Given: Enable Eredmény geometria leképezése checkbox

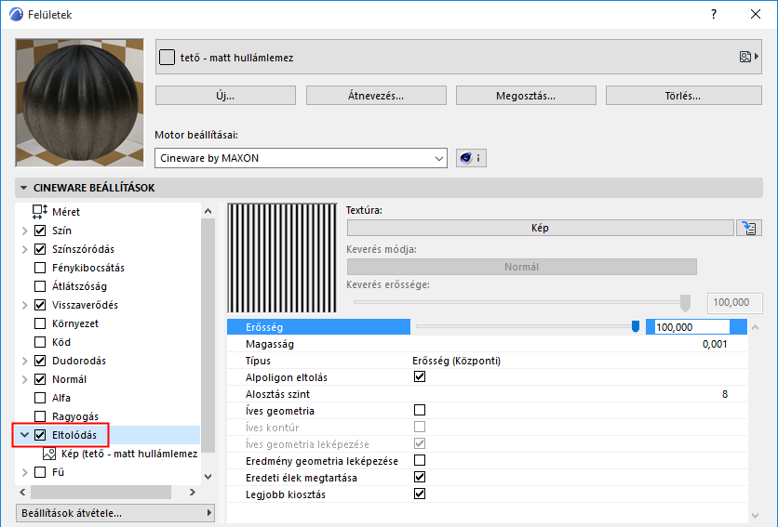Looking at the screenshot, I should pyautogui.click(x=420, y=461).
